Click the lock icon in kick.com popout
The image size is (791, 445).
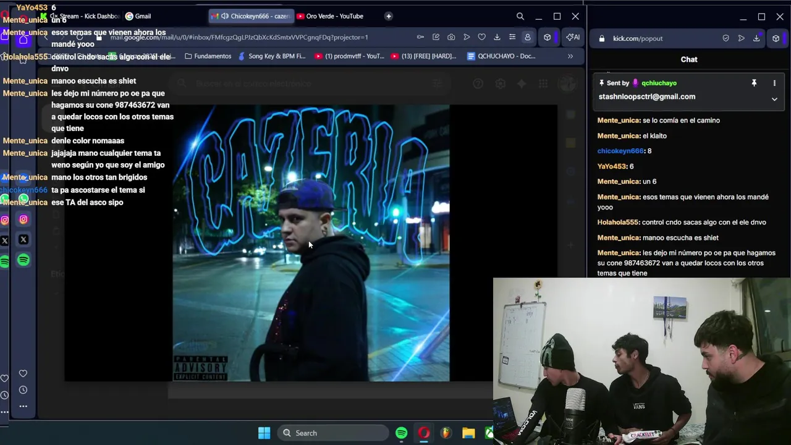point(602,38)
